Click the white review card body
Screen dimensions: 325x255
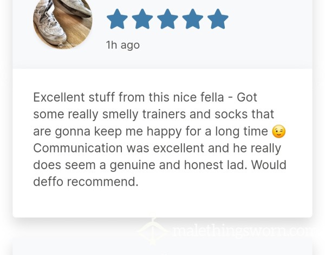162,143
